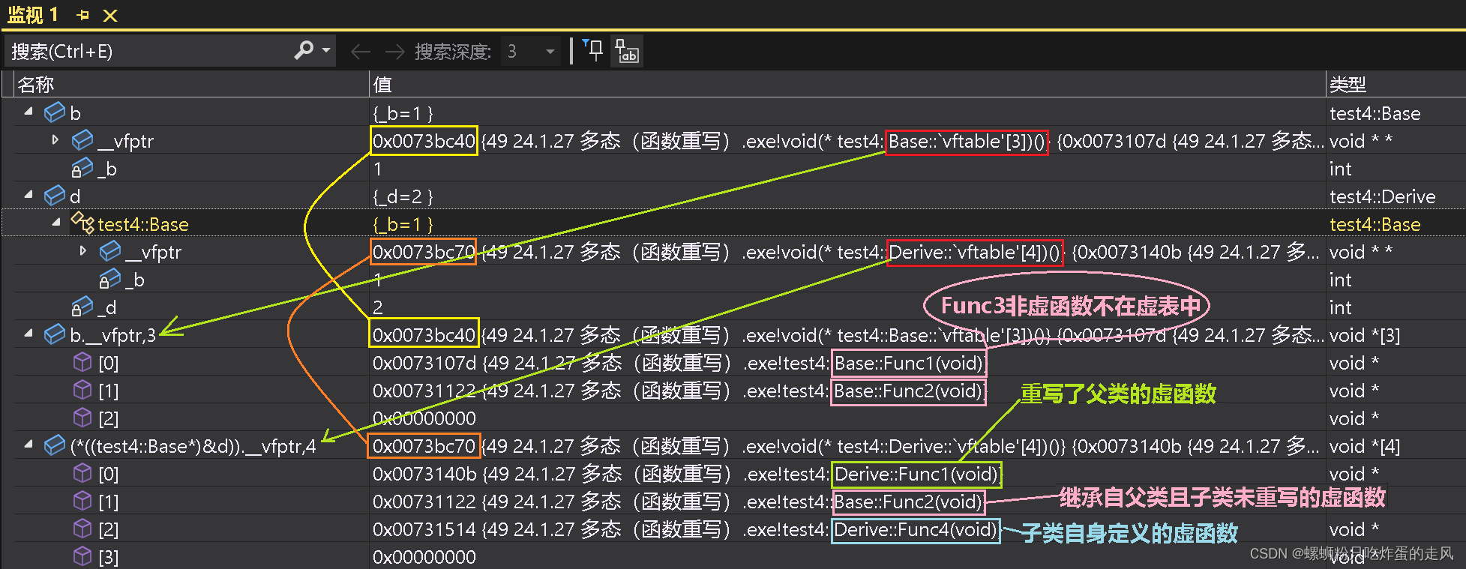Open the search options dropdown arrow
This screenshot has height=569, width=1466.
326,50
